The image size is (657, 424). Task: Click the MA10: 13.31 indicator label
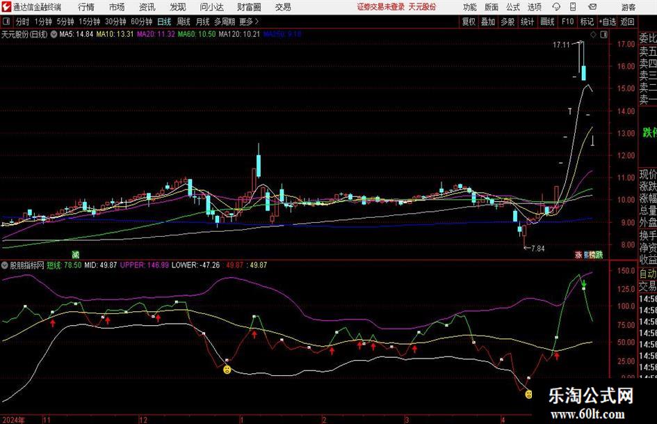pyautogui.click(x=115, y=34)
